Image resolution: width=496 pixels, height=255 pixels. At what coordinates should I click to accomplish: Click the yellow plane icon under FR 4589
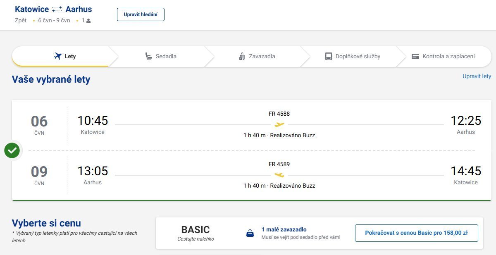279,175
